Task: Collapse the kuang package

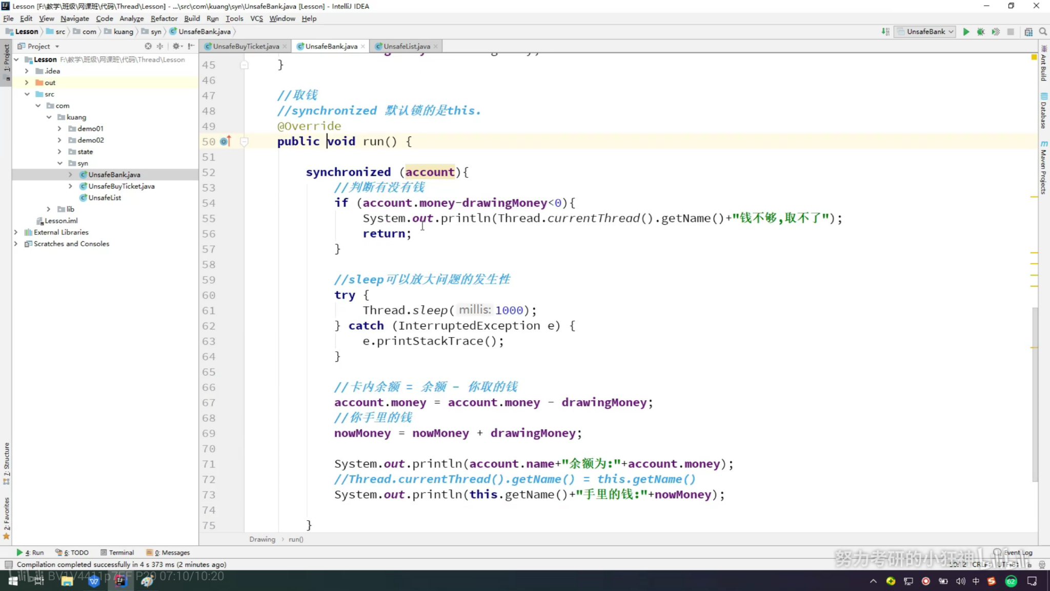Action: 49,117
